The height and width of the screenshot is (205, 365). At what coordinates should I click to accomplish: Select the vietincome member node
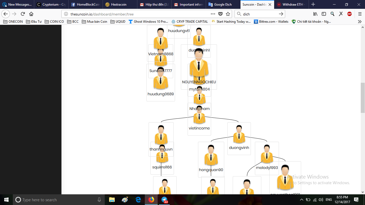[199, 119]
